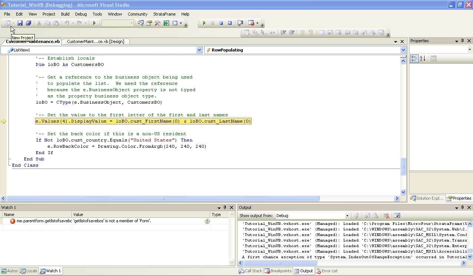Refresh the watch expression value
Image resolution: width=473 pixels, height=276 pixels.
coord(207,221)
